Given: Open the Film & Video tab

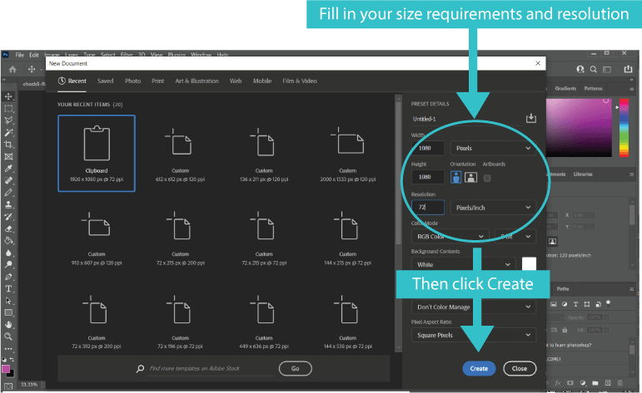Looking at the screenshot, I should pyautogui.click(x=300, y=81).
